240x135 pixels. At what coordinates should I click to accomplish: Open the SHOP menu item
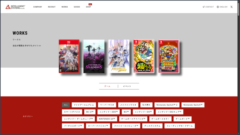click(88, 7)
